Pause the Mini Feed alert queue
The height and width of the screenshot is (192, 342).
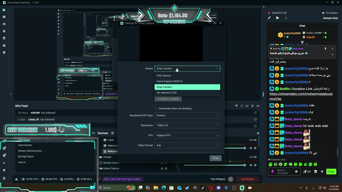(242, 106)
